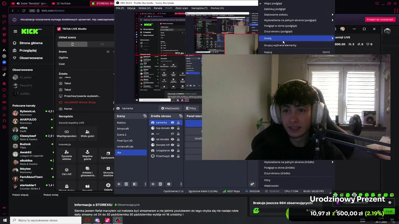Viewport: 399px width, 224px height.
Task: Open Sceny panel more options dots
Action: click(x=145, y=184)
